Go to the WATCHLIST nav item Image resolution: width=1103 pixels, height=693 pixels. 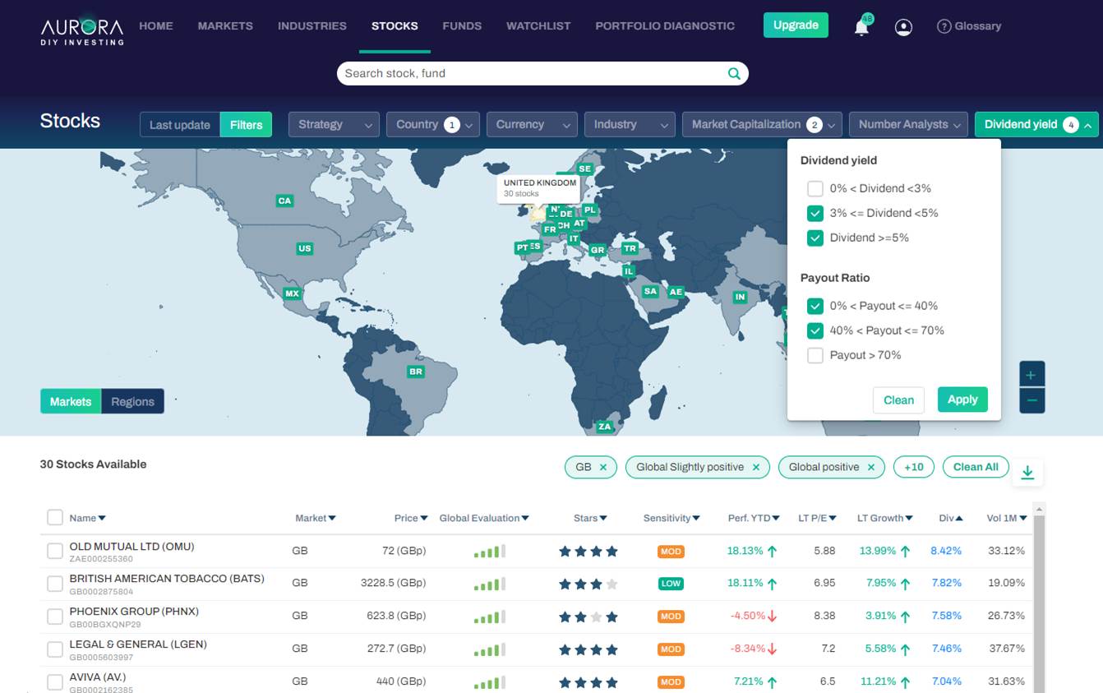point(538,26)
